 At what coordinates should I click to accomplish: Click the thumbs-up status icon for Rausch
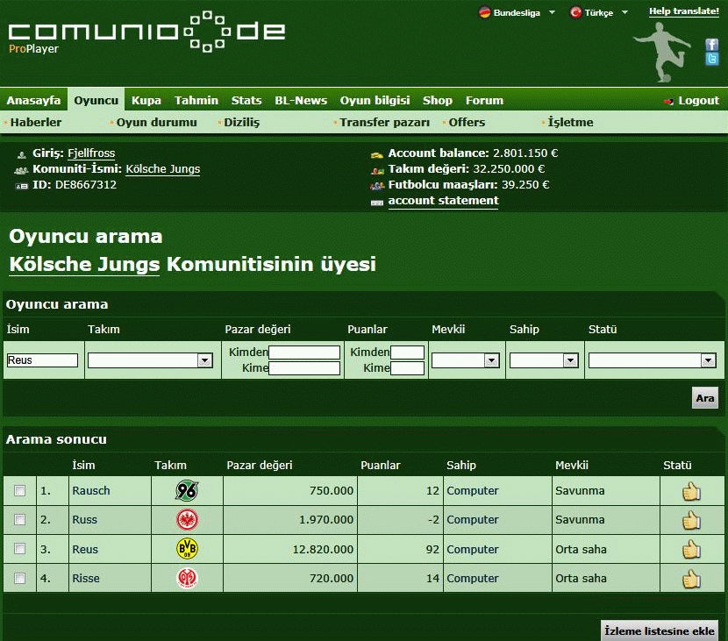[x=691, y=491]
